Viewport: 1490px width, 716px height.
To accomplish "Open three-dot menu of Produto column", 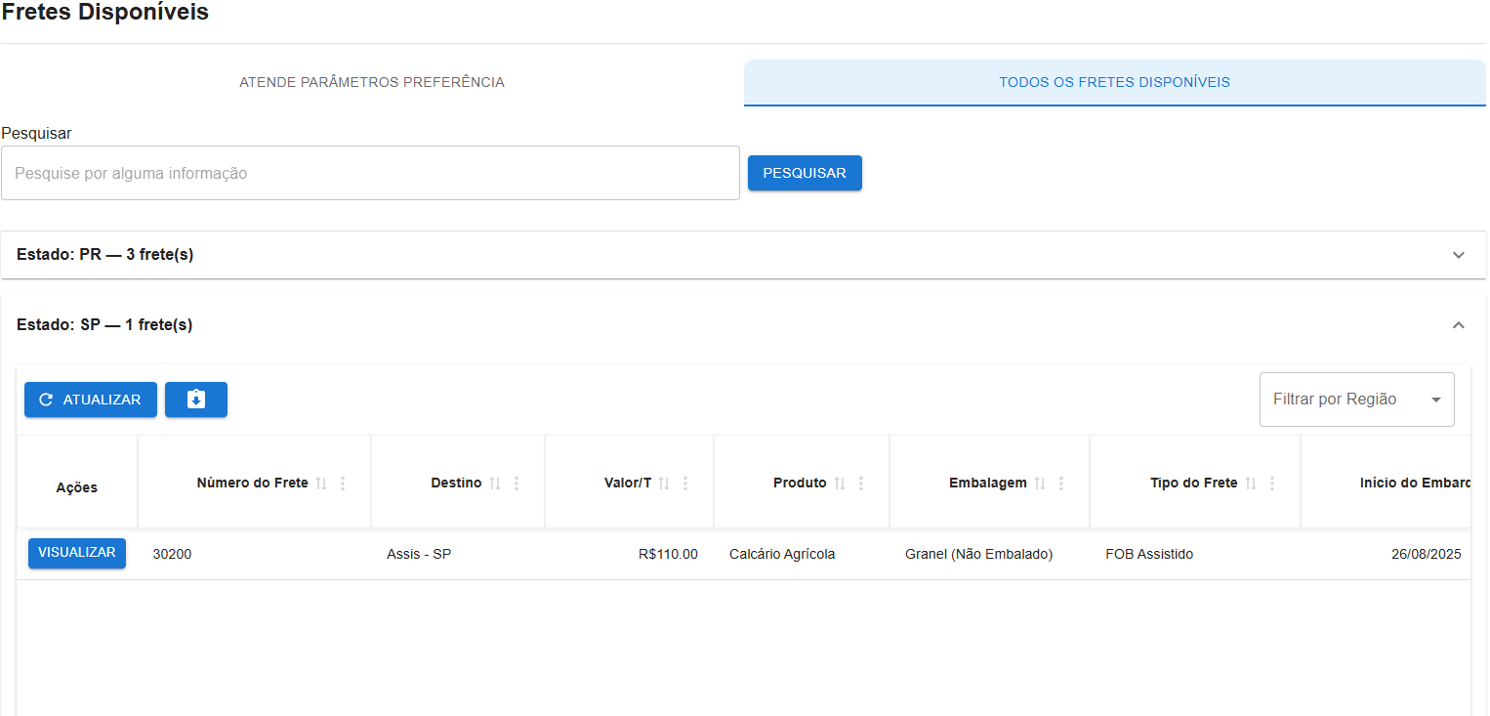I will 860,484.
